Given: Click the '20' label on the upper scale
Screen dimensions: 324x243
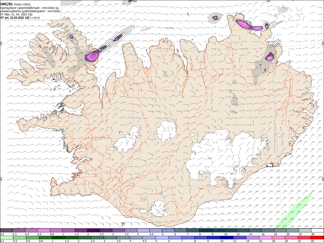Looking at the screenshot, I should click(x=288, y=234).
